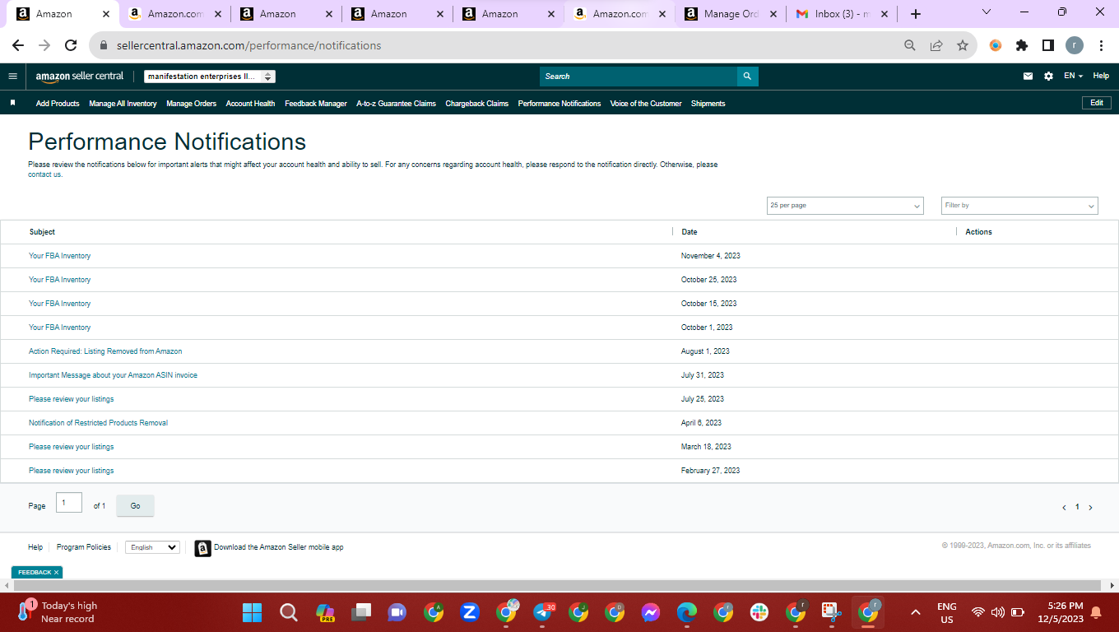Open the November 4, 2023 FBA Inventory notification
Viewport: 1119px width, 632px height.
[59, 256]
